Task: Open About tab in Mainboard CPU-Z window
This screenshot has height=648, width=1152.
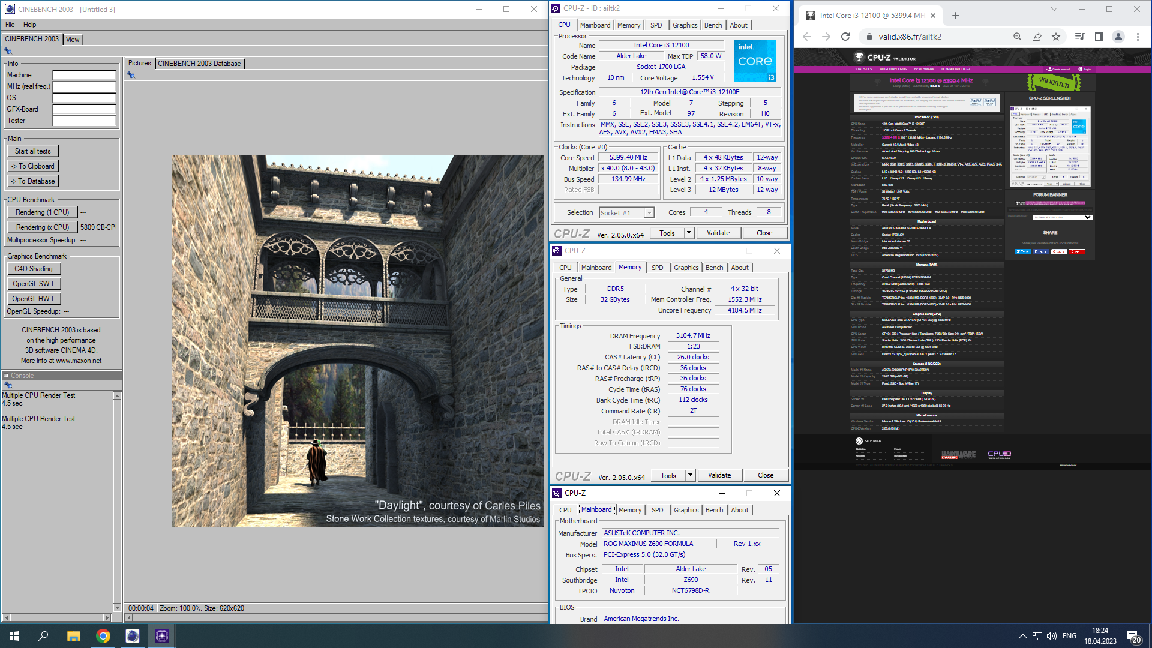Action: coord(740,510)
